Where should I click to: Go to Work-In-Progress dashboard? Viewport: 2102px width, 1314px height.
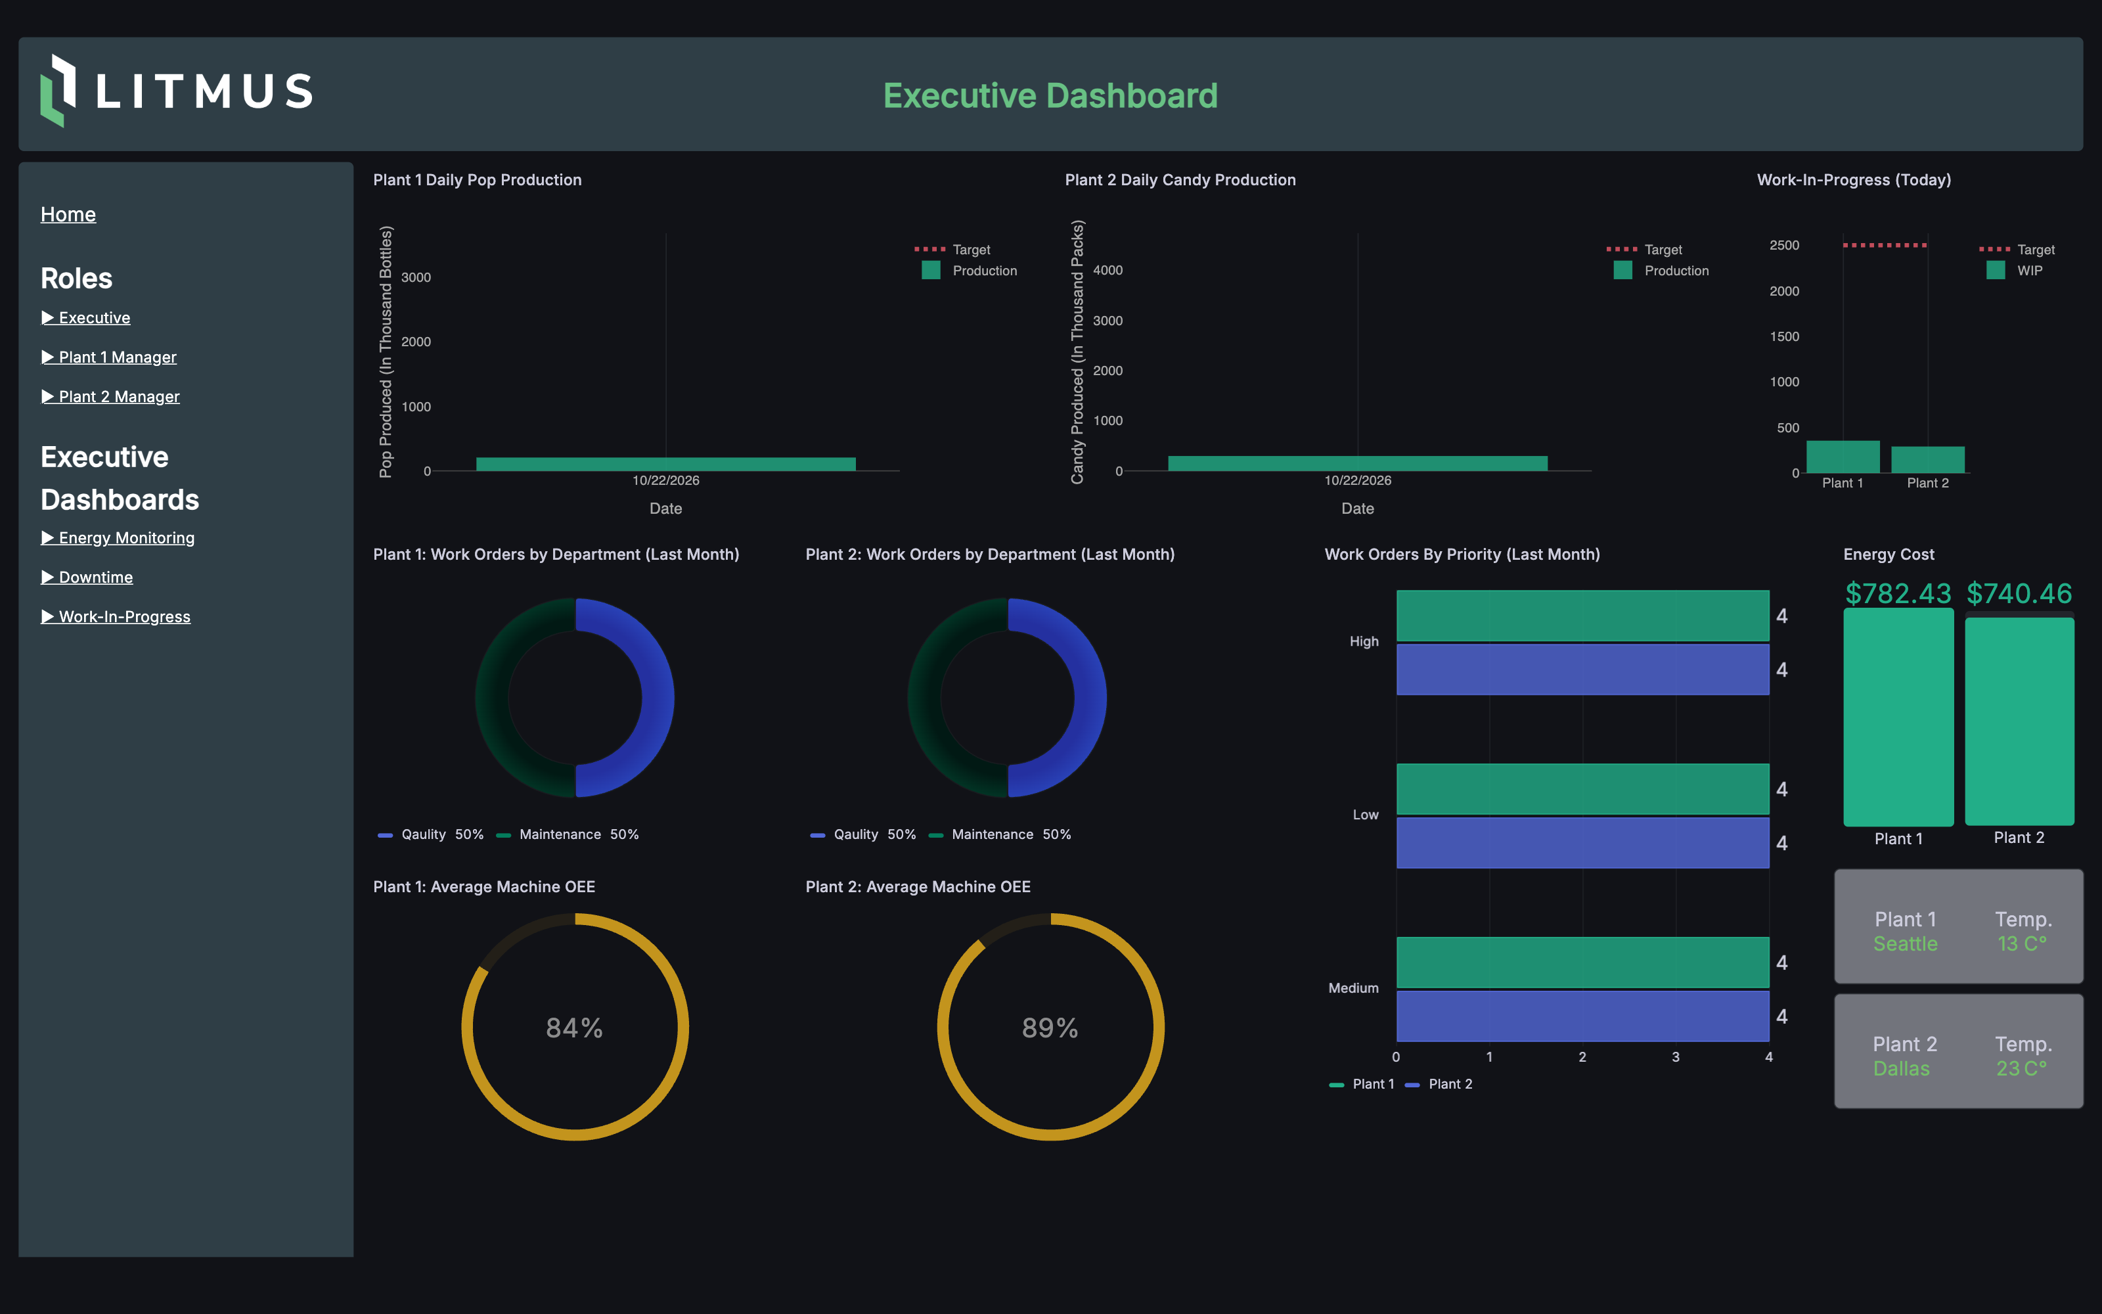(116, 616)
